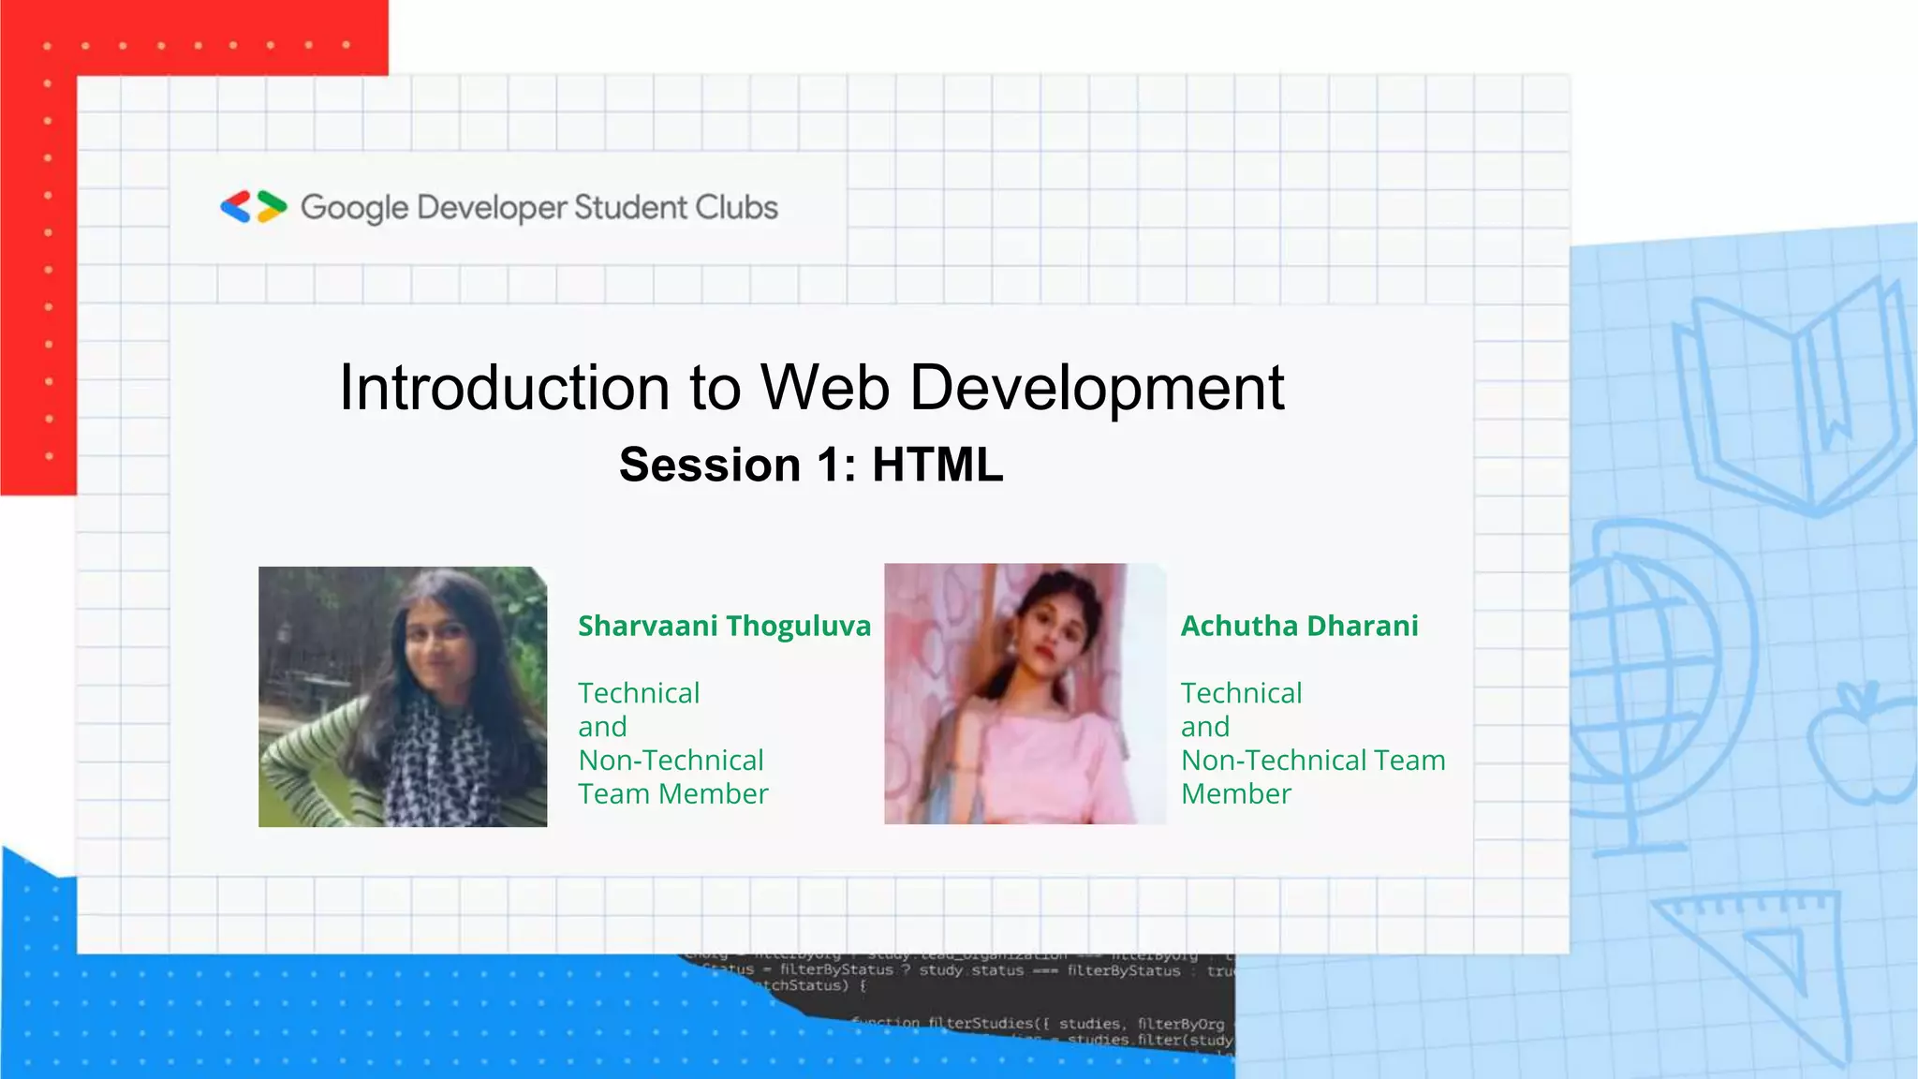
Task: Click the name Achutha Dharani
Action: (1299, 626)
